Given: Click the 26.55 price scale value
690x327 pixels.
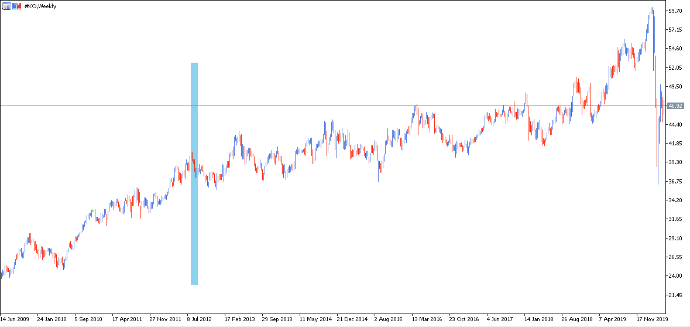Looking at the screenshot, I should click(675, 257).
